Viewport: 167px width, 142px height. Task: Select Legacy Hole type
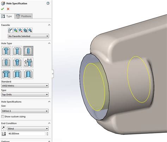pyautogui.click(x=28, y=63)
